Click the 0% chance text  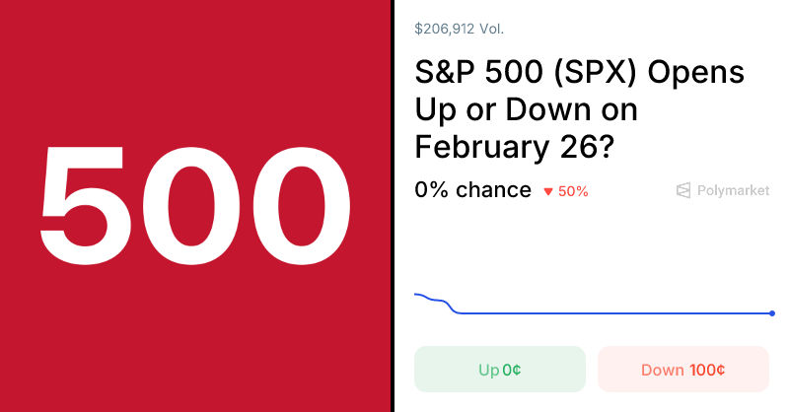coord(473,189)
